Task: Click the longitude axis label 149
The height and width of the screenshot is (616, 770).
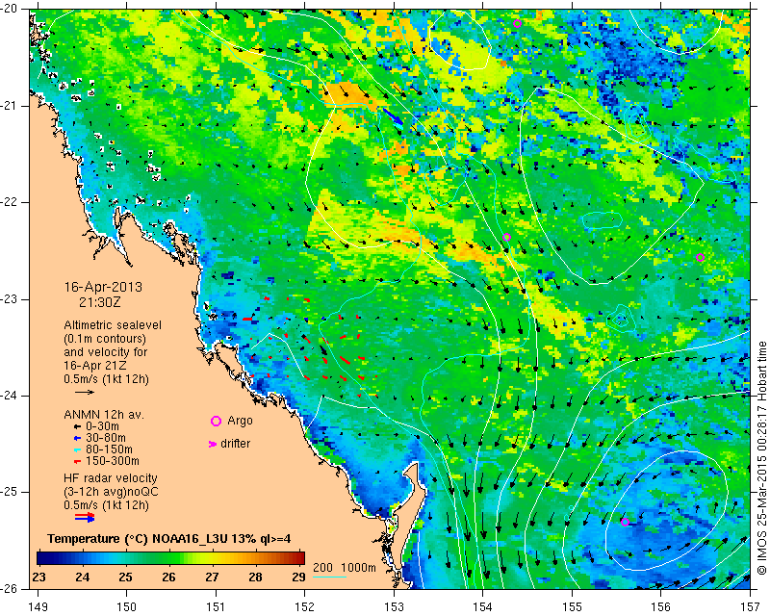Action: (38, 607)
